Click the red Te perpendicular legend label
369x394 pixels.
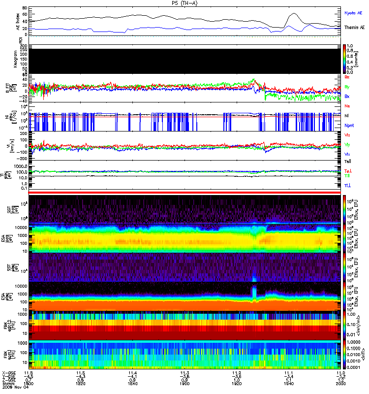click(x=348, y=171)
